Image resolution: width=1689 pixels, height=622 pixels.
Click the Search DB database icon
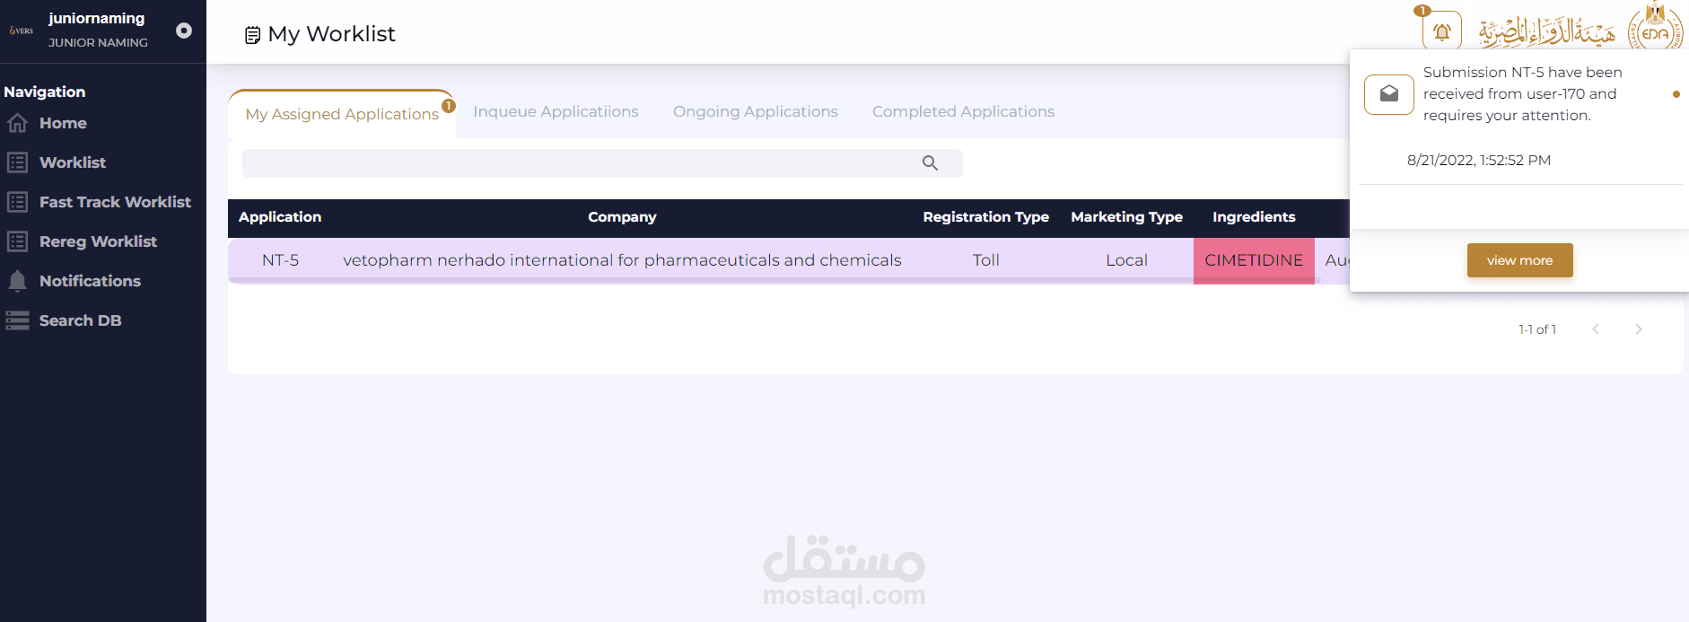coord(17,320)
